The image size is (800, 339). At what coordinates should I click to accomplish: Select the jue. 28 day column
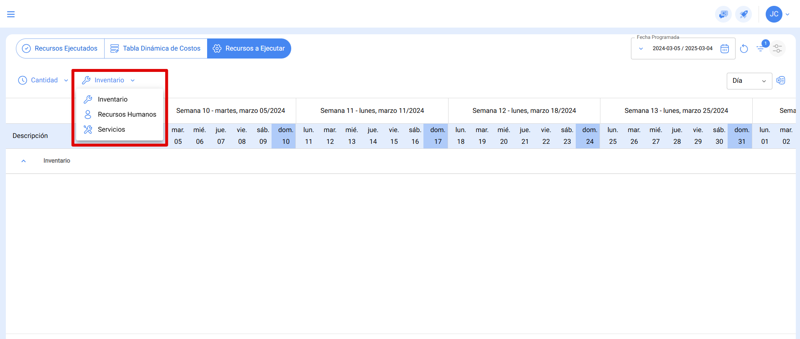[x=677, y=136]
